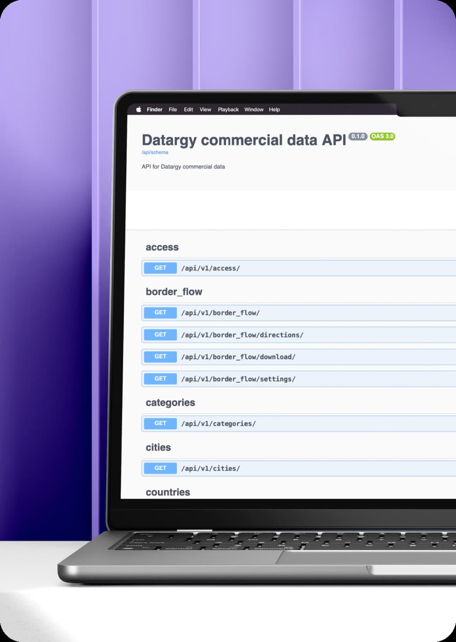Open the File menu

(x=173, y=109)
